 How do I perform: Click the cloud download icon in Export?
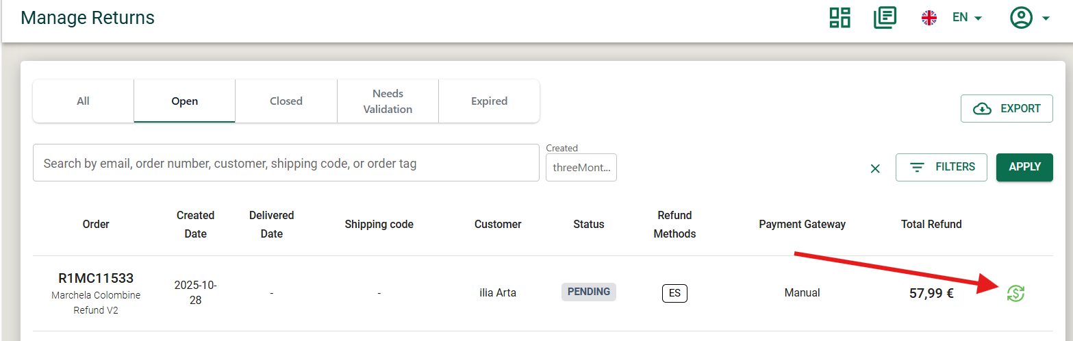(x=982, y=109)
